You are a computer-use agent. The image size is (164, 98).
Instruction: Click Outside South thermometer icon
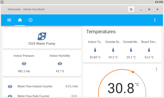coord(113,50)
